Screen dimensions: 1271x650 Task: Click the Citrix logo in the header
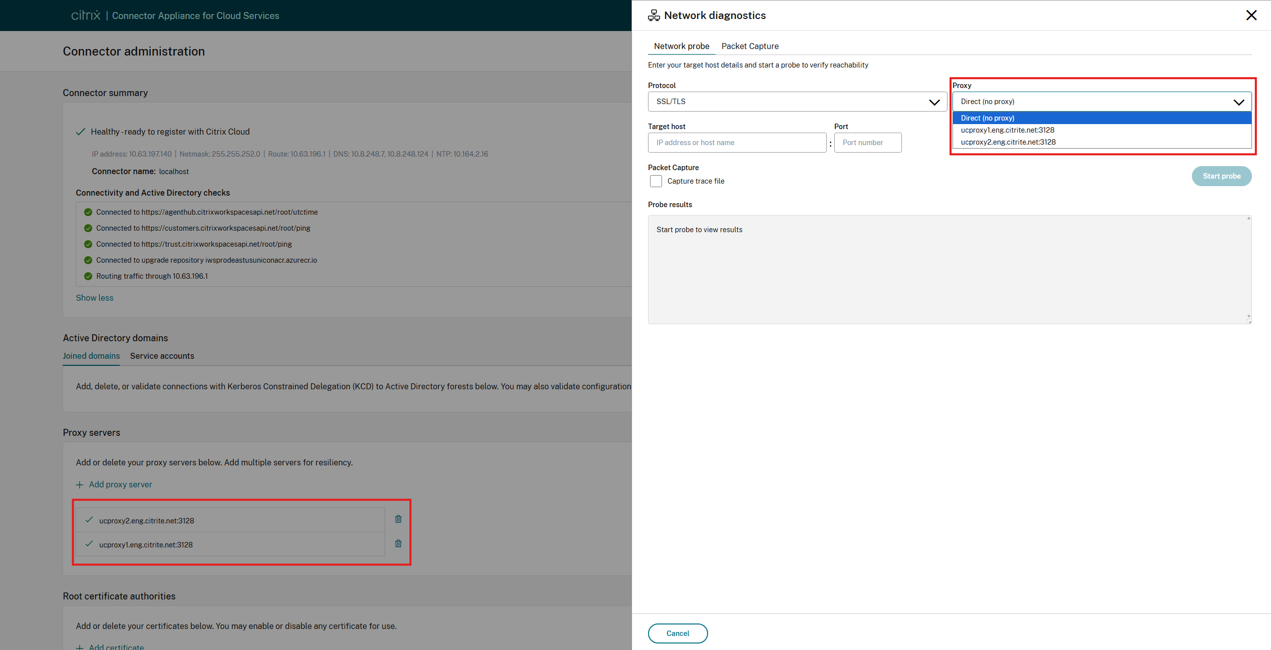coord(85,15)
